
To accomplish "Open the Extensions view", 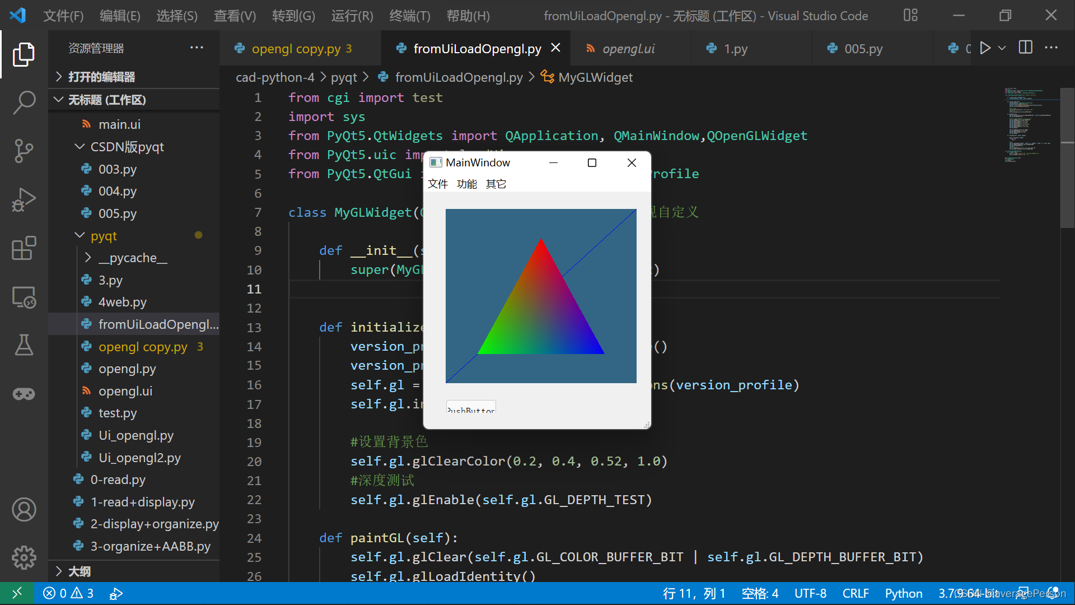I will tap(24, 248).
